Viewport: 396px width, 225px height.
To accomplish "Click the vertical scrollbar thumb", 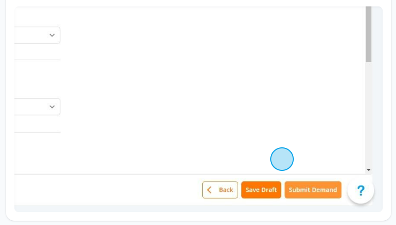I will tap(369, 34).
